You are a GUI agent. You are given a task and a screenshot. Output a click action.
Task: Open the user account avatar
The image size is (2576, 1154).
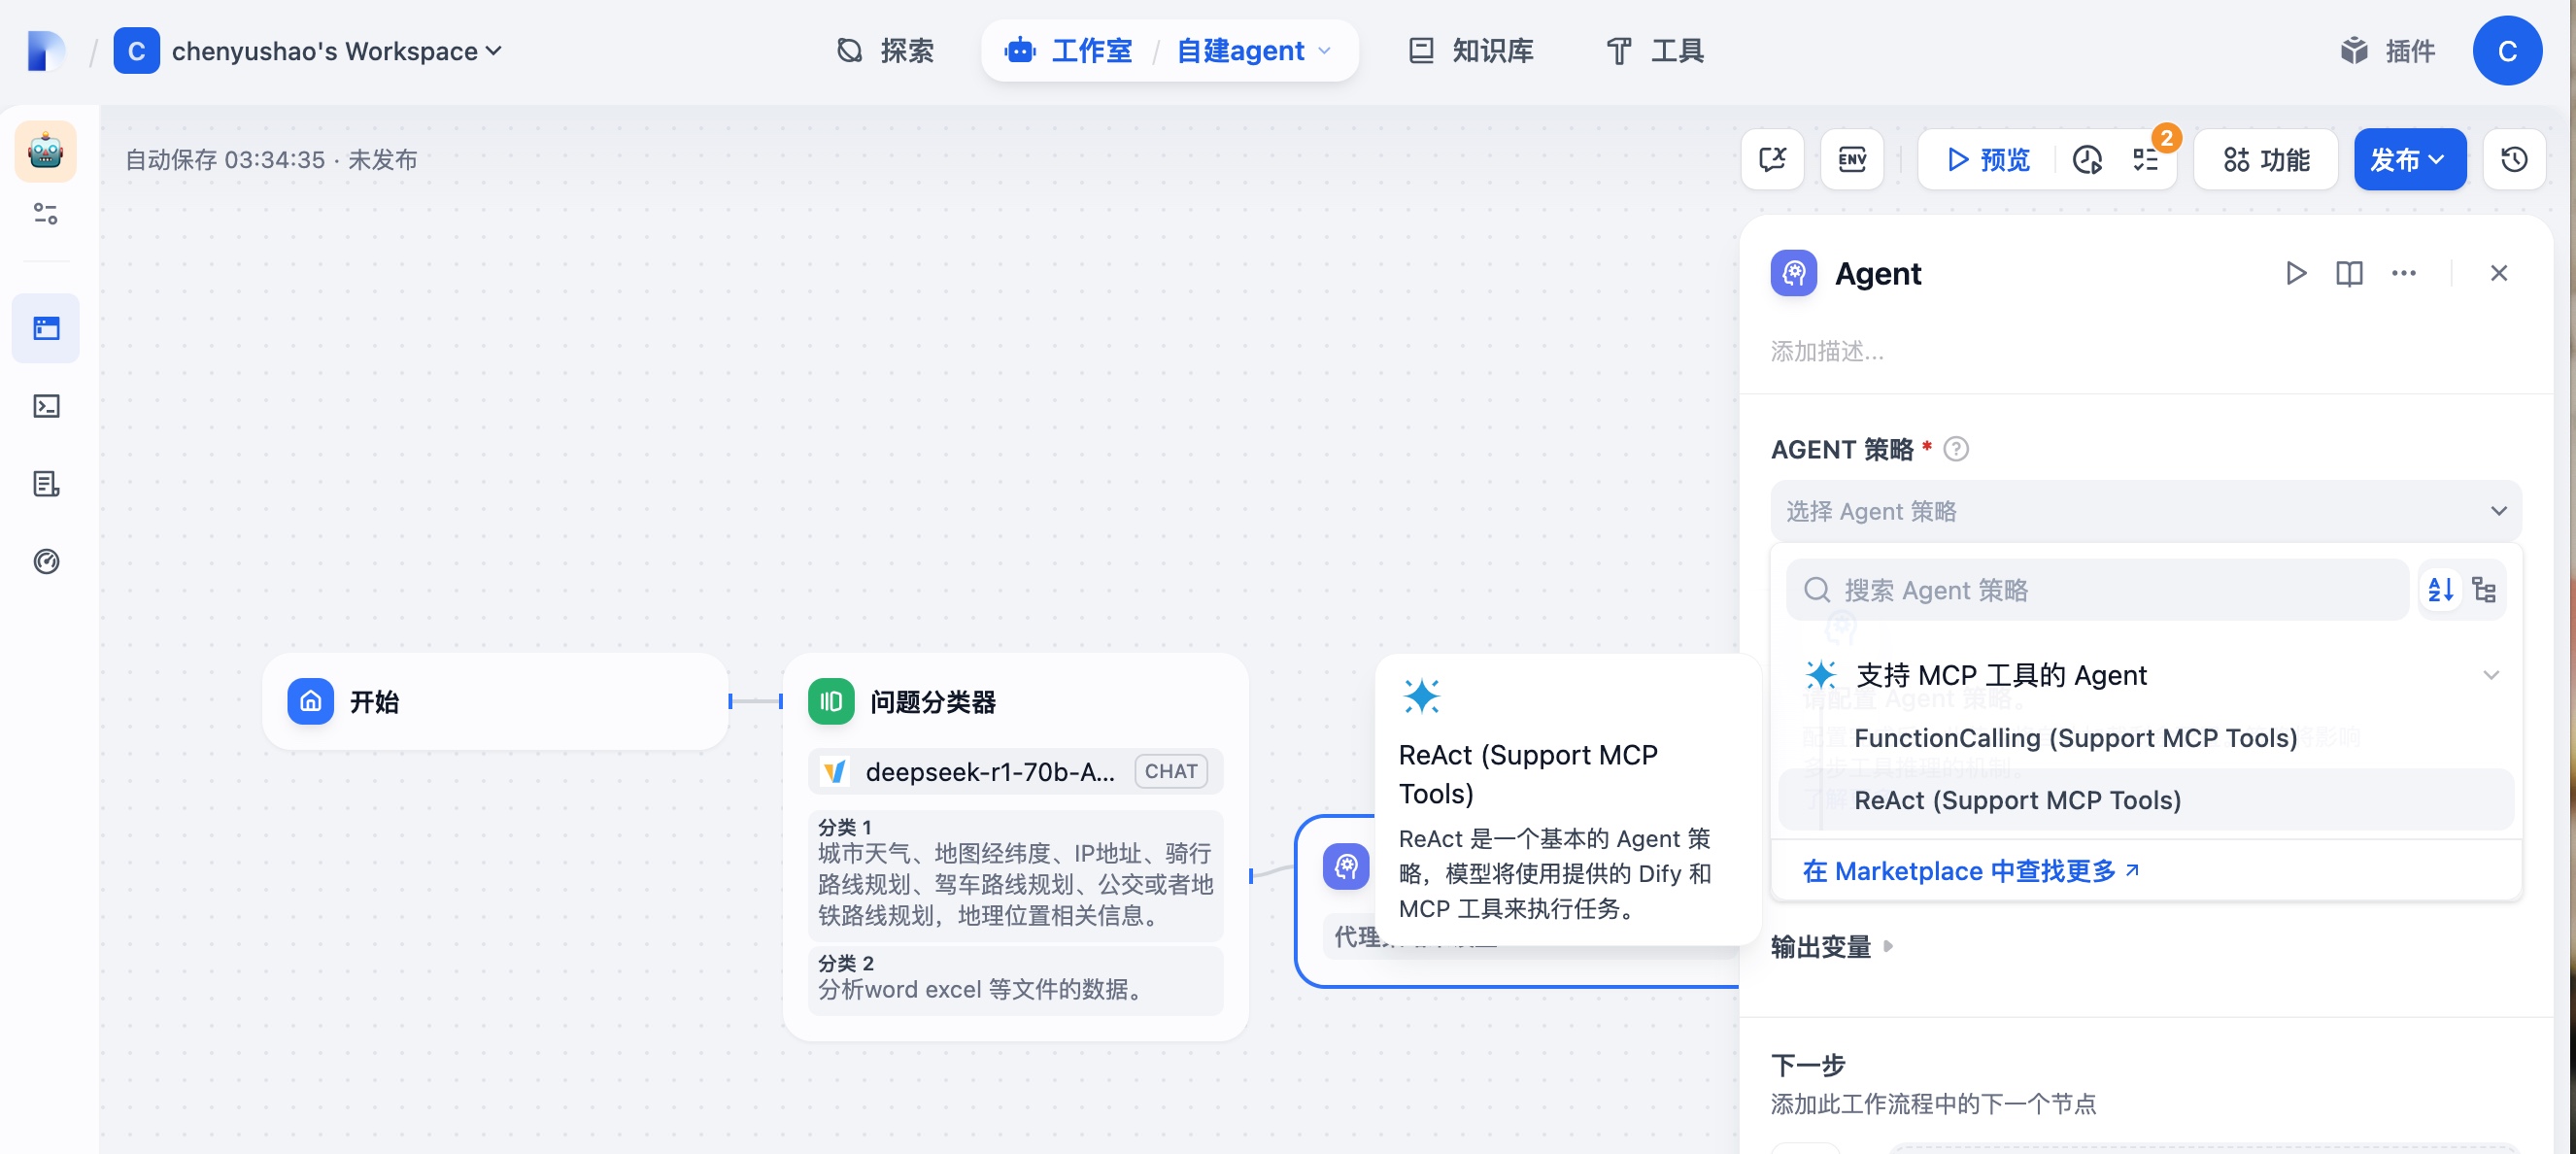pyautogui.click(x=2507, y=51)
